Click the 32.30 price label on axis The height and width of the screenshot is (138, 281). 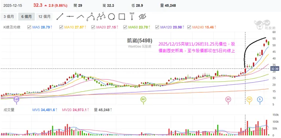pos(275,69)
